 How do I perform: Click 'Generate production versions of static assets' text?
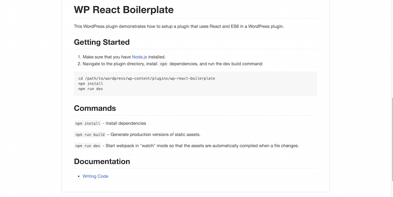[x=155, y=135]
